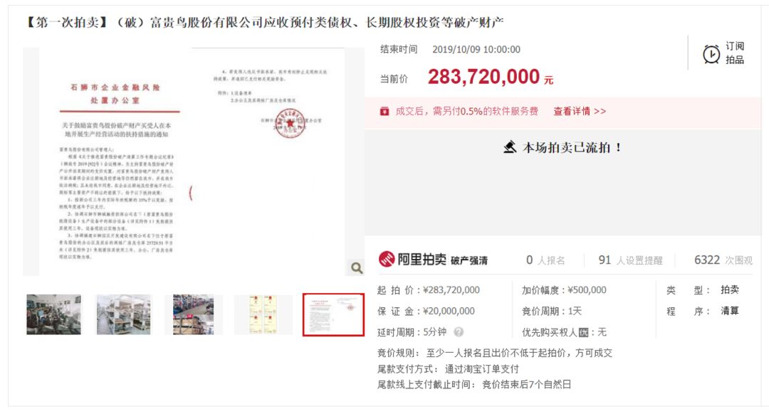Click the 破产强清 label
Image resolution: width=769 pixels, height=414 pixels.
(469, 260)
